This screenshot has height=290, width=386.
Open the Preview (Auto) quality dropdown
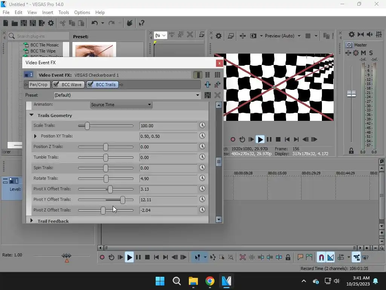point(299,36)
